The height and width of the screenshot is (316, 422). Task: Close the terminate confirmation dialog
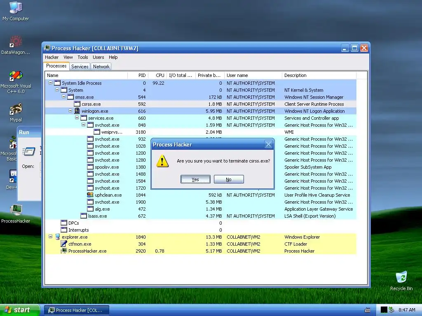pos(268,144)
